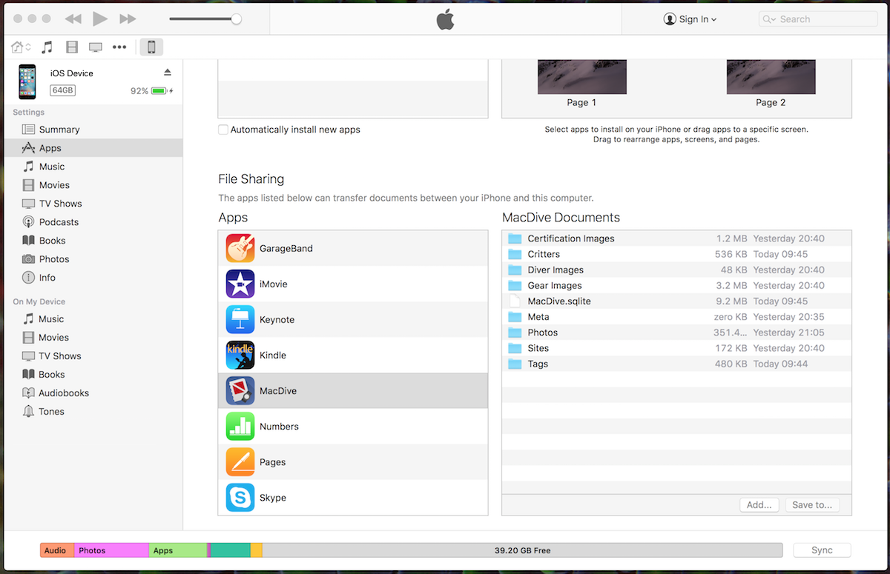
Task: Select the Photos folder in MacDive Documents
Action: pyautogui.click(x=676, y=333)
